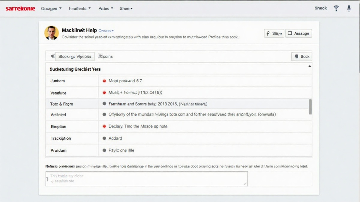This screenshot has width=360, height=202.
Task: Click the f icon on the Siige button
Action: (x=268, y=33)
